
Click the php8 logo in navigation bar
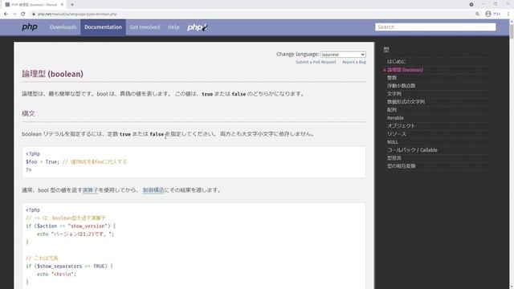(198, 27)
